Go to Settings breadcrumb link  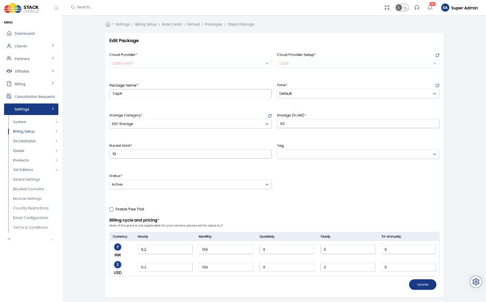click(x=123, y=24)
